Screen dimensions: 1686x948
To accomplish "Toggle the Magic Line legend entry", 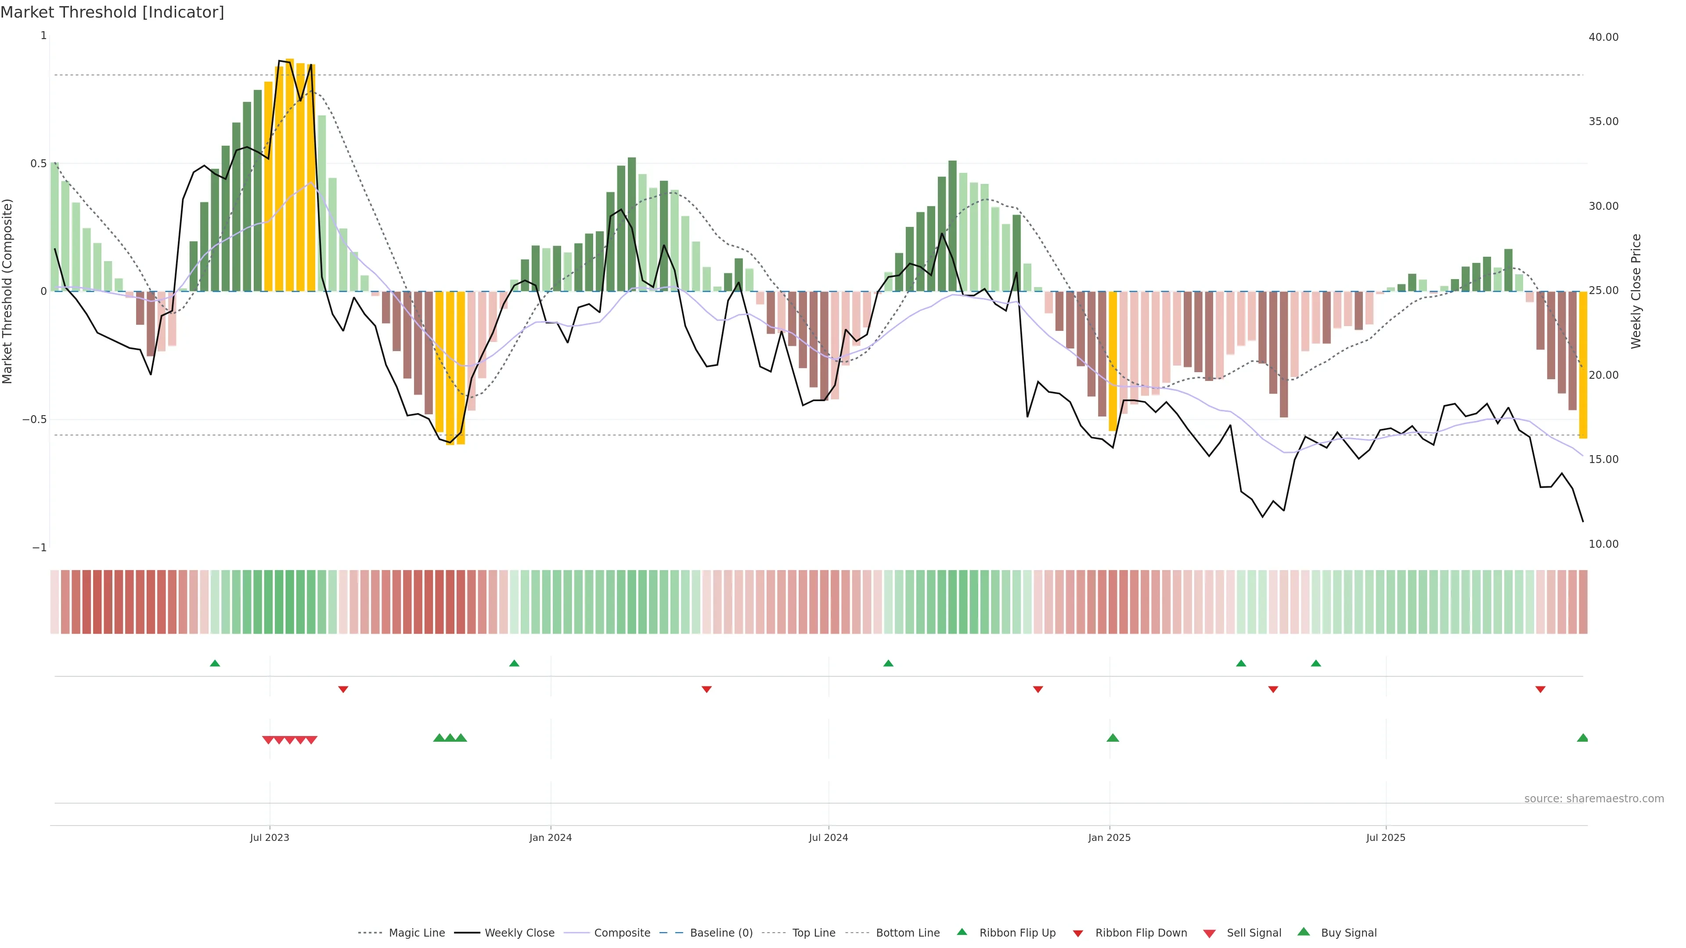I will point(416,933).
